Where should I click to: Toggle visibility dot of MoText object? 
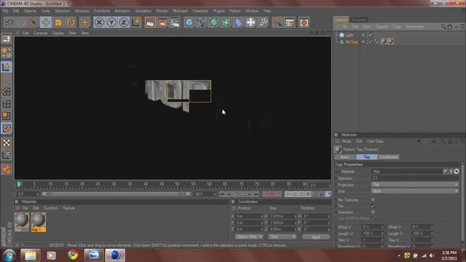[363, 41]
